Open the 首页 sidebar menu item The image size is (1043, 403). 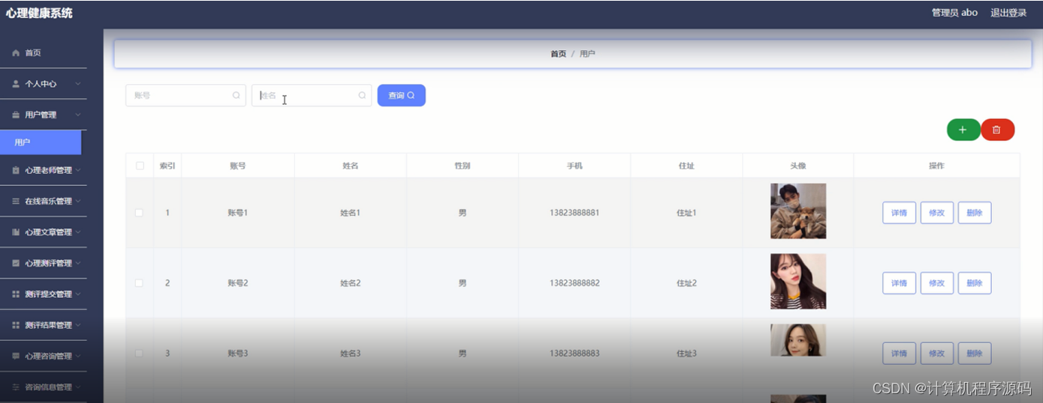pos(44,53)
